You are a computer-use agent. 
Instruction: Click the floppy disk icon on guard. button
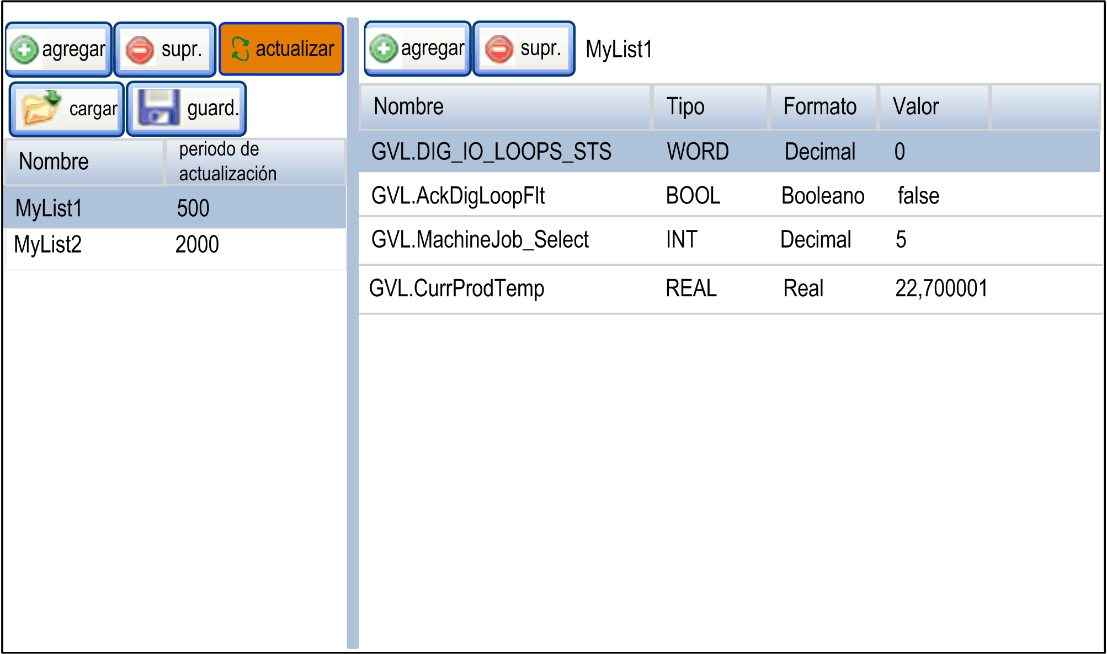tap(158, 108)
